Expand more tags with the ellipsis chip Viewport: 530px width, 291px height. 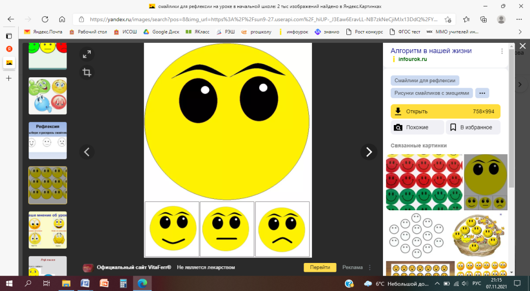pos(482,93)
